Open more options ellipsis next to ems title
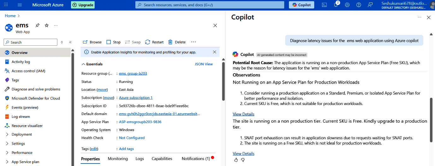Viewport: 435px width, 166px height. pyautogui.click(x=56, y=25)
